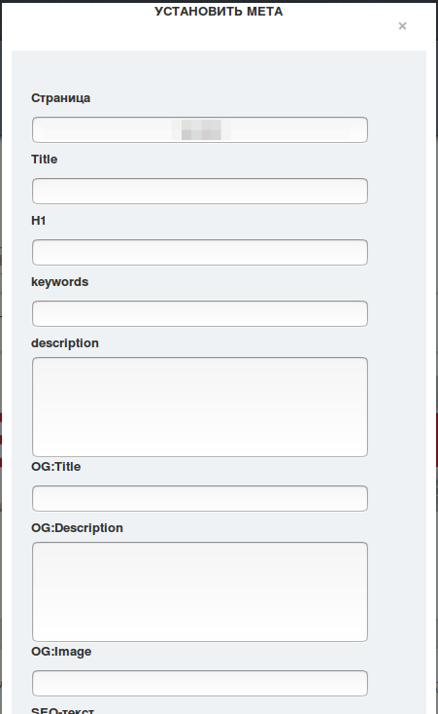Click the description label text
This screenshot has height=714, width=438.
pyautogui.click(x=65, y=343)
